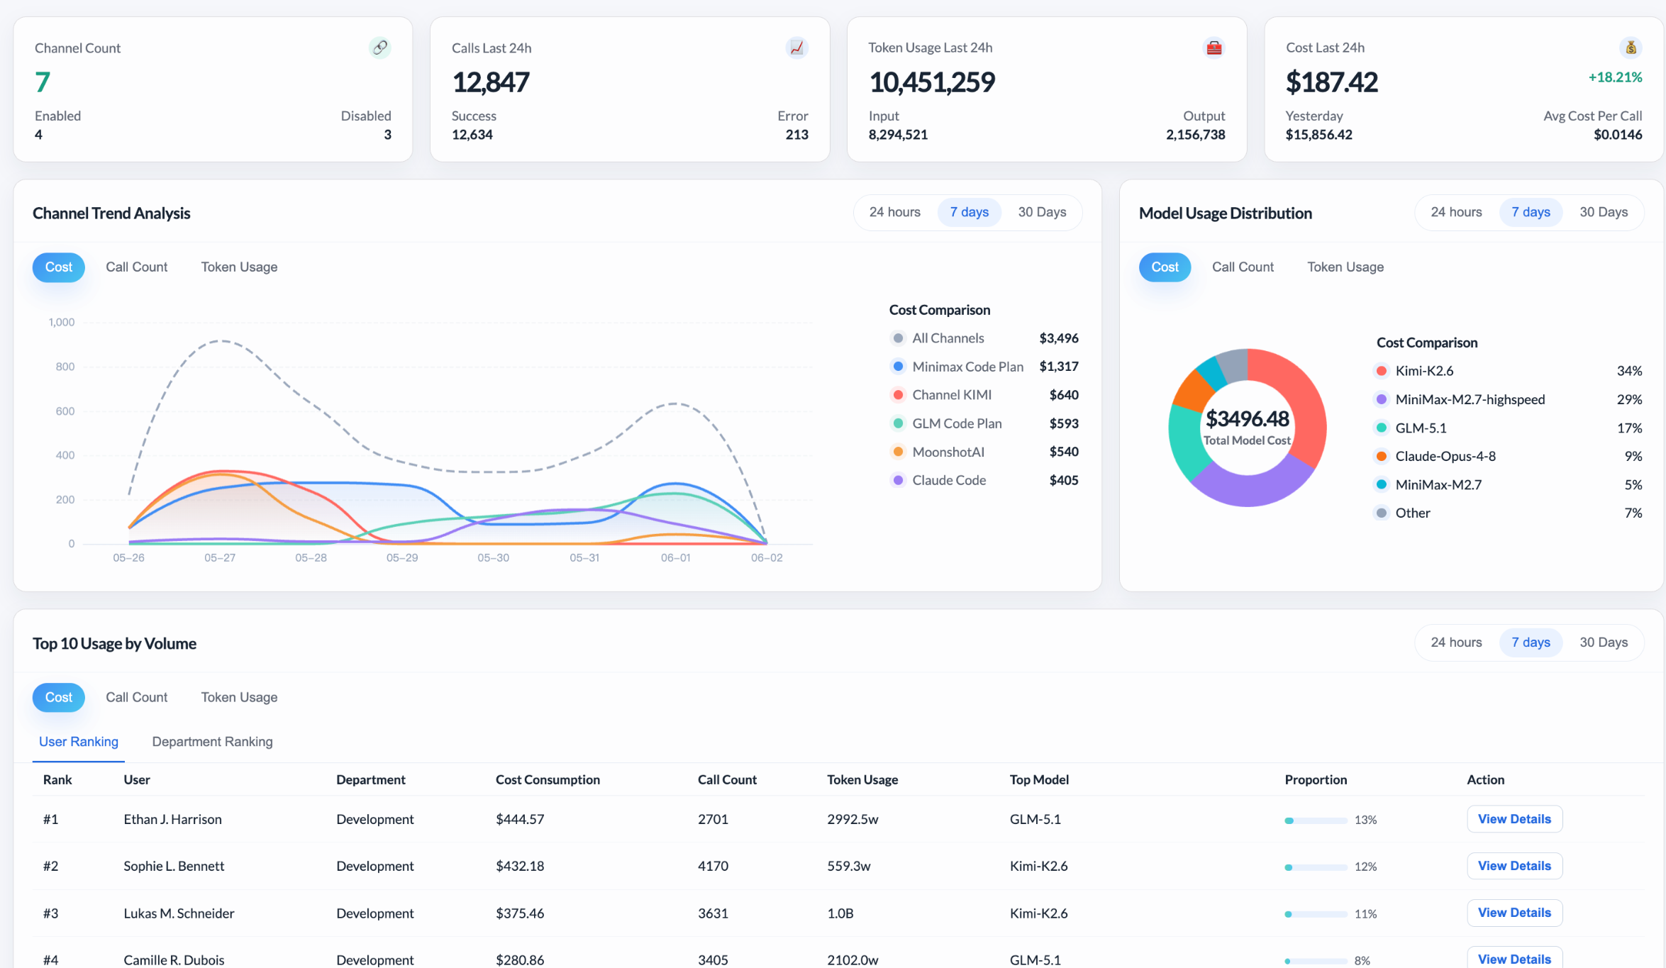1666x968 pixels.
Task: Click MiniMax-M2.7-highspeed legend marker
Action: 1381,399
